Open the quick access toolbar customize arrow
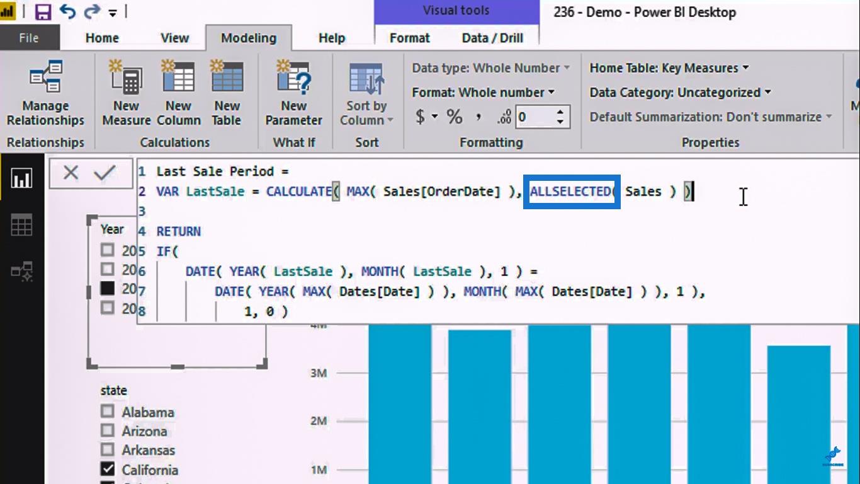Screen dimensions: 860x484 tap(113, 13)
